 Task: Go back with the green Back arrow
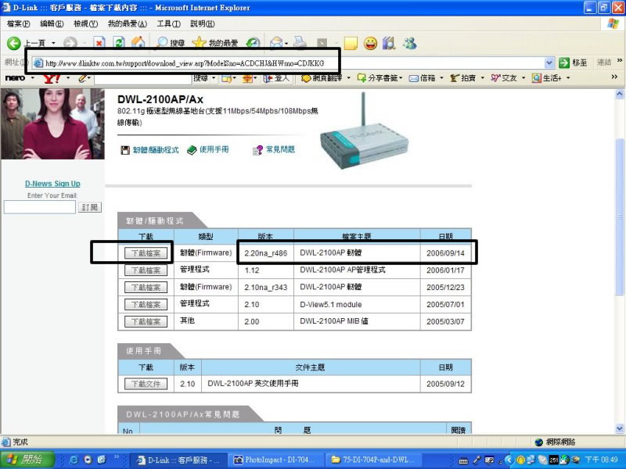pyautogui.click(x=13, y=43)
